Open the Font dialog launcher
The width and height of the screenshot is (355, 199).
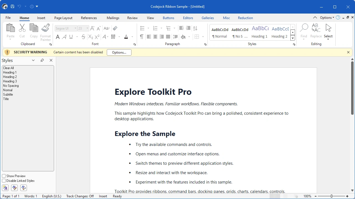135,44
